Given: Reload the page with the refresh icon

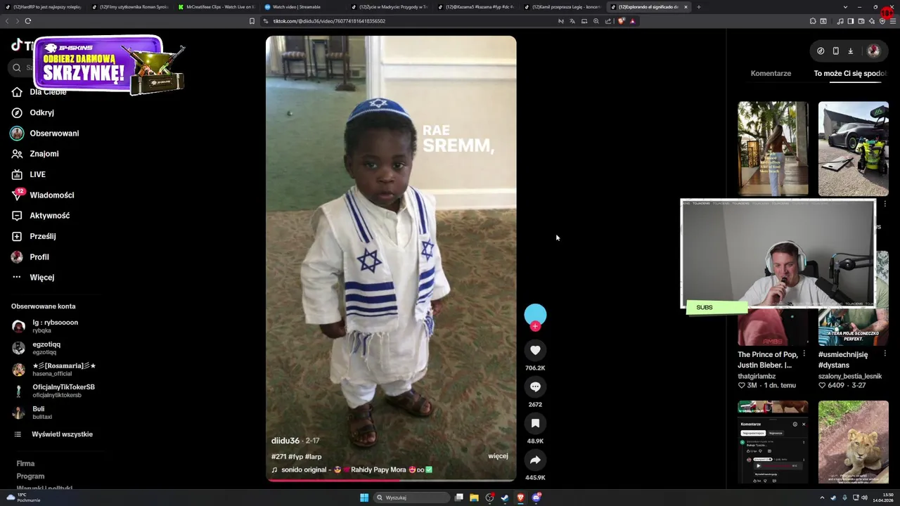Looking at the screenshot, I should 28,21.
